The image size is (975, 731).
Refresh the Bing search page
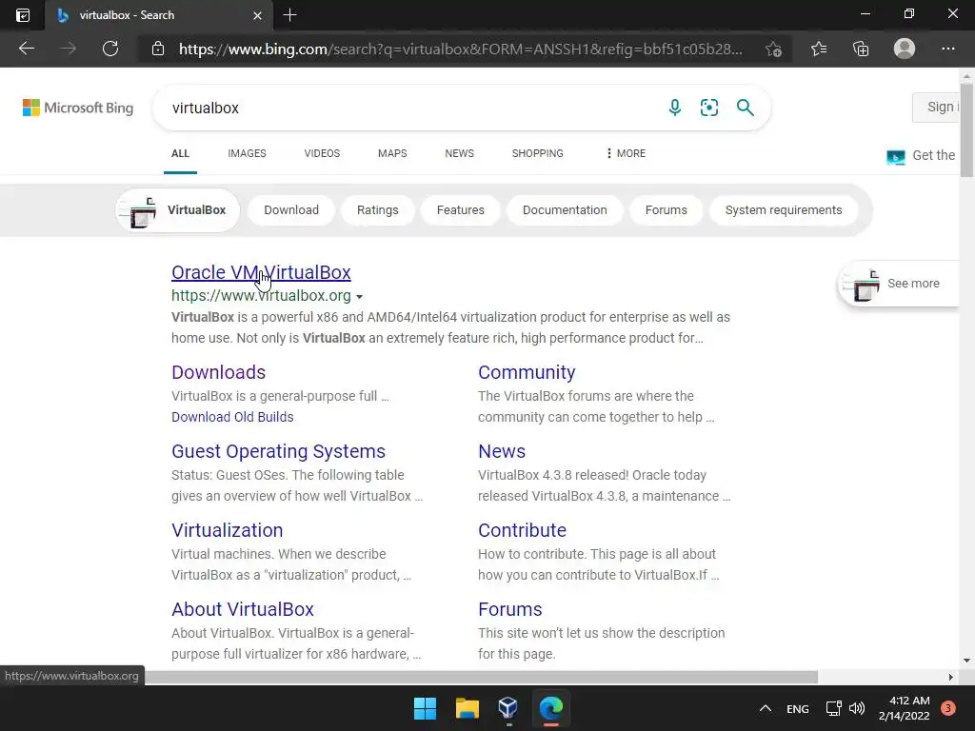click(110, 49)
